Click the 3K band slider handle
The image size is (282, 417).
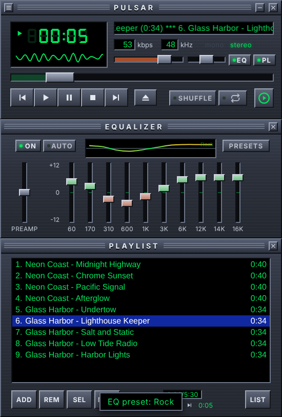coord(164,188)
